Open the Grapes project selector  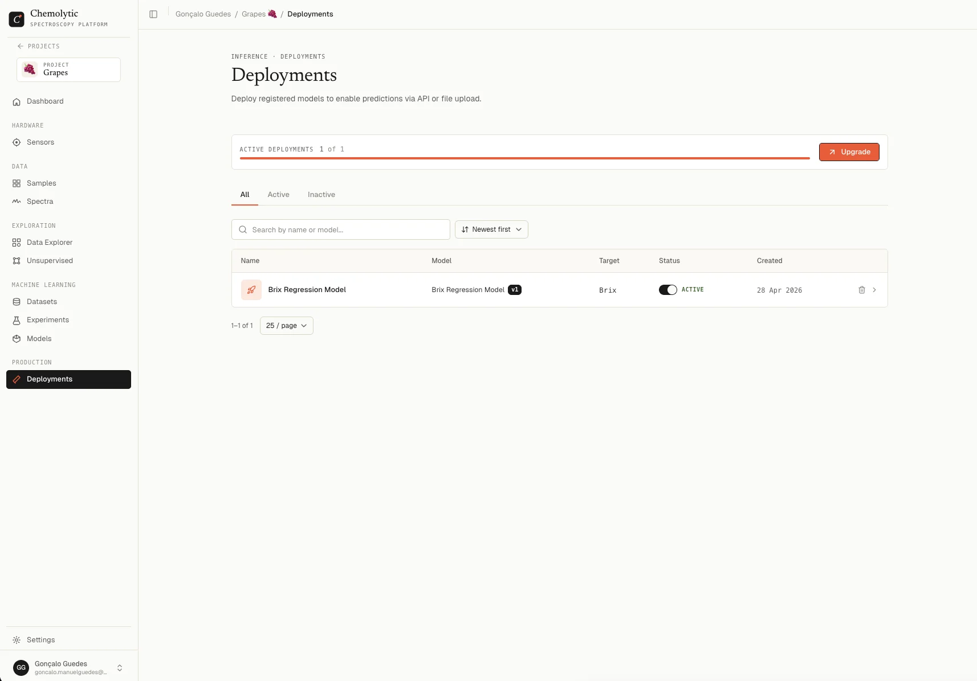pyautogui.click(x=68, y=69)
